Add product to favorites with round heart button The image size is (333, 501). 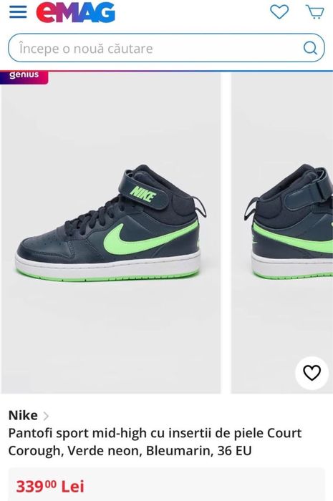click(312, 373)
